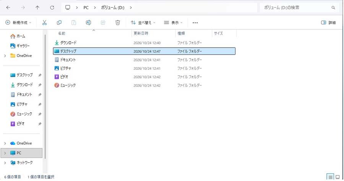Click the PC breadcrumb in address bar
This screenshot has width=344, height=181.
tap(86, 8)
